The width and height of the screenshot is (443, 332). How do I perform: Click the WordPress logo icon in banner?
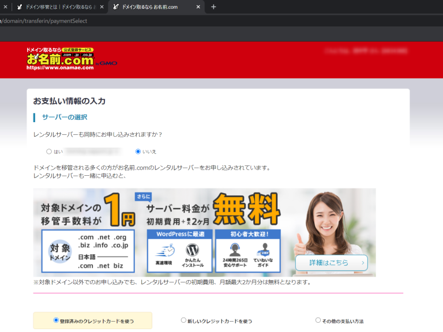pos(193,250)
